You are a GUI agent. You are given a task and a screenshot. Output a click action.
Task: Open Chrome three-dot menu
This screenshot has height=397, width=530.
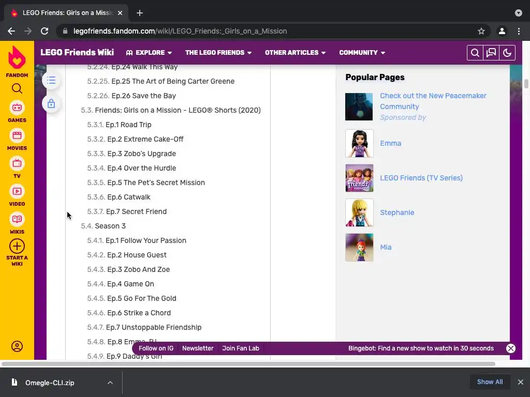(519, 31)
